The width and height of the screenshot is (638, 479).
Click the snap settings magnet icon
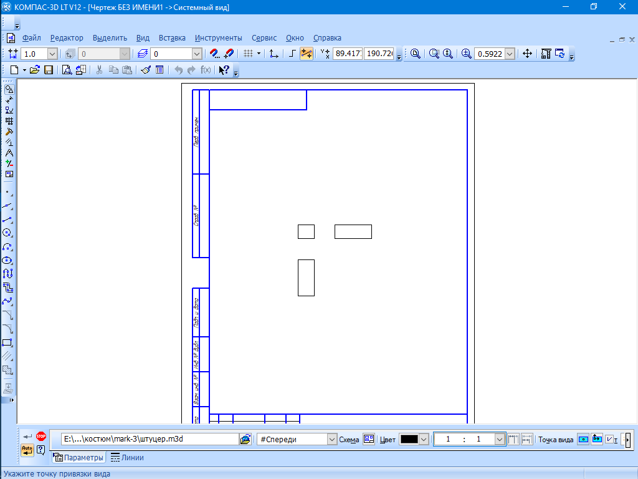point(214,54)
